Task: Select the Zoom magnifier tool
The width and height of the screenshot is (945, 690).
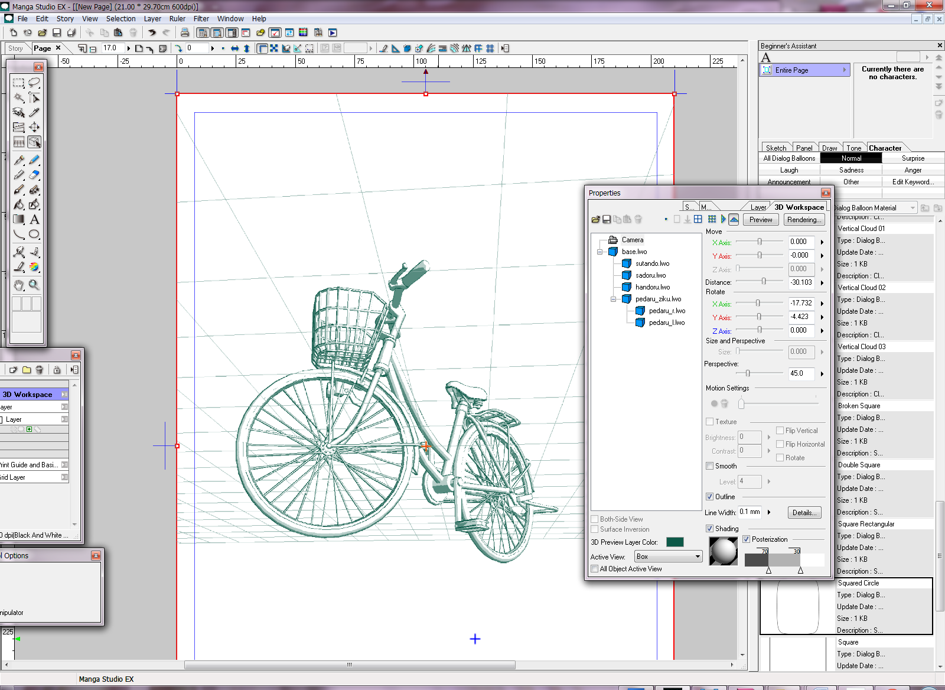Action: coord(34,285)
